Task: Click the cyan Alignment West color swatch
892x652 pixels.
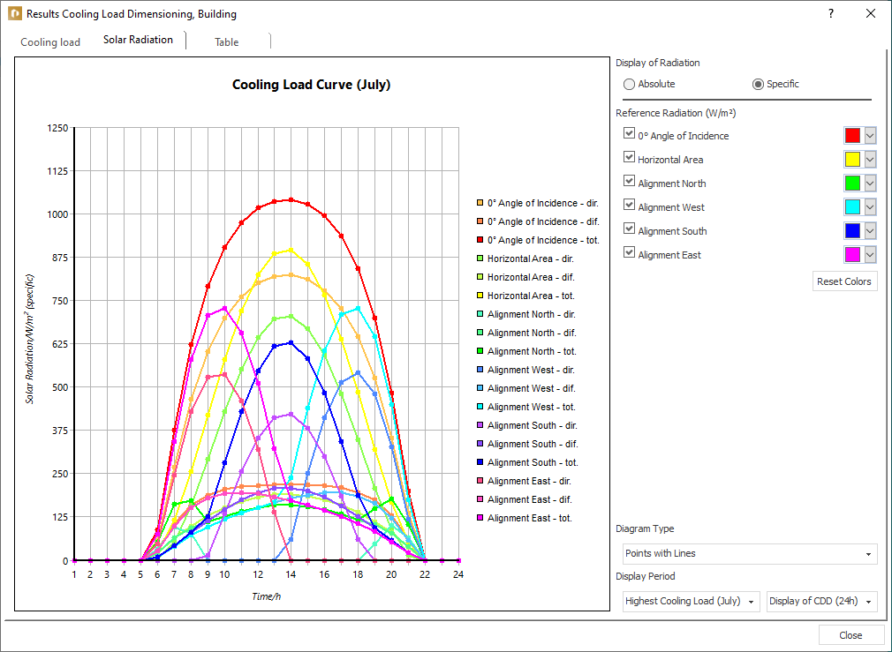Action: tap(853, 207)
